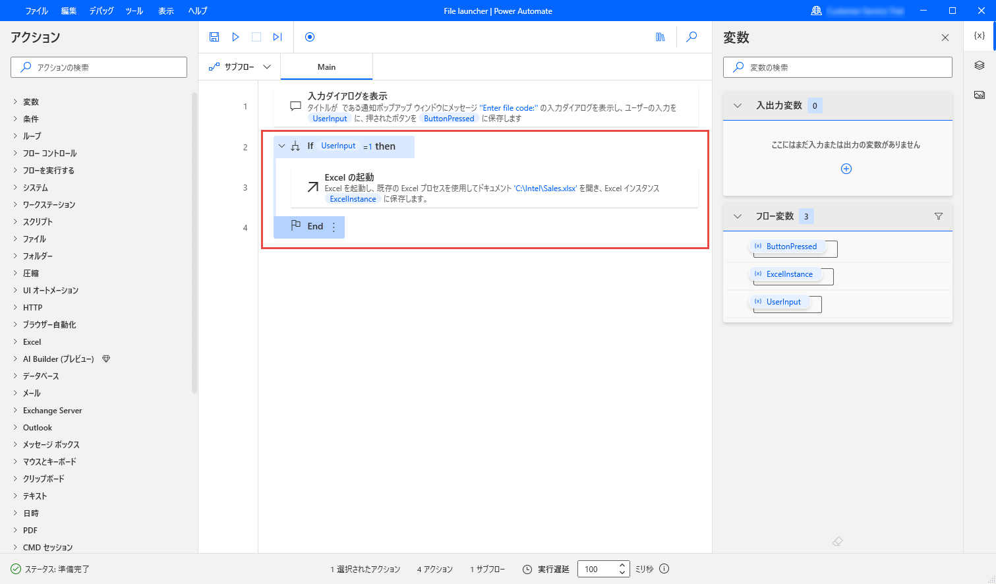Image resolution: width=996 pixels, height=584 pixels.
Task: Close the 変数 panel
Action: point(945,38)
